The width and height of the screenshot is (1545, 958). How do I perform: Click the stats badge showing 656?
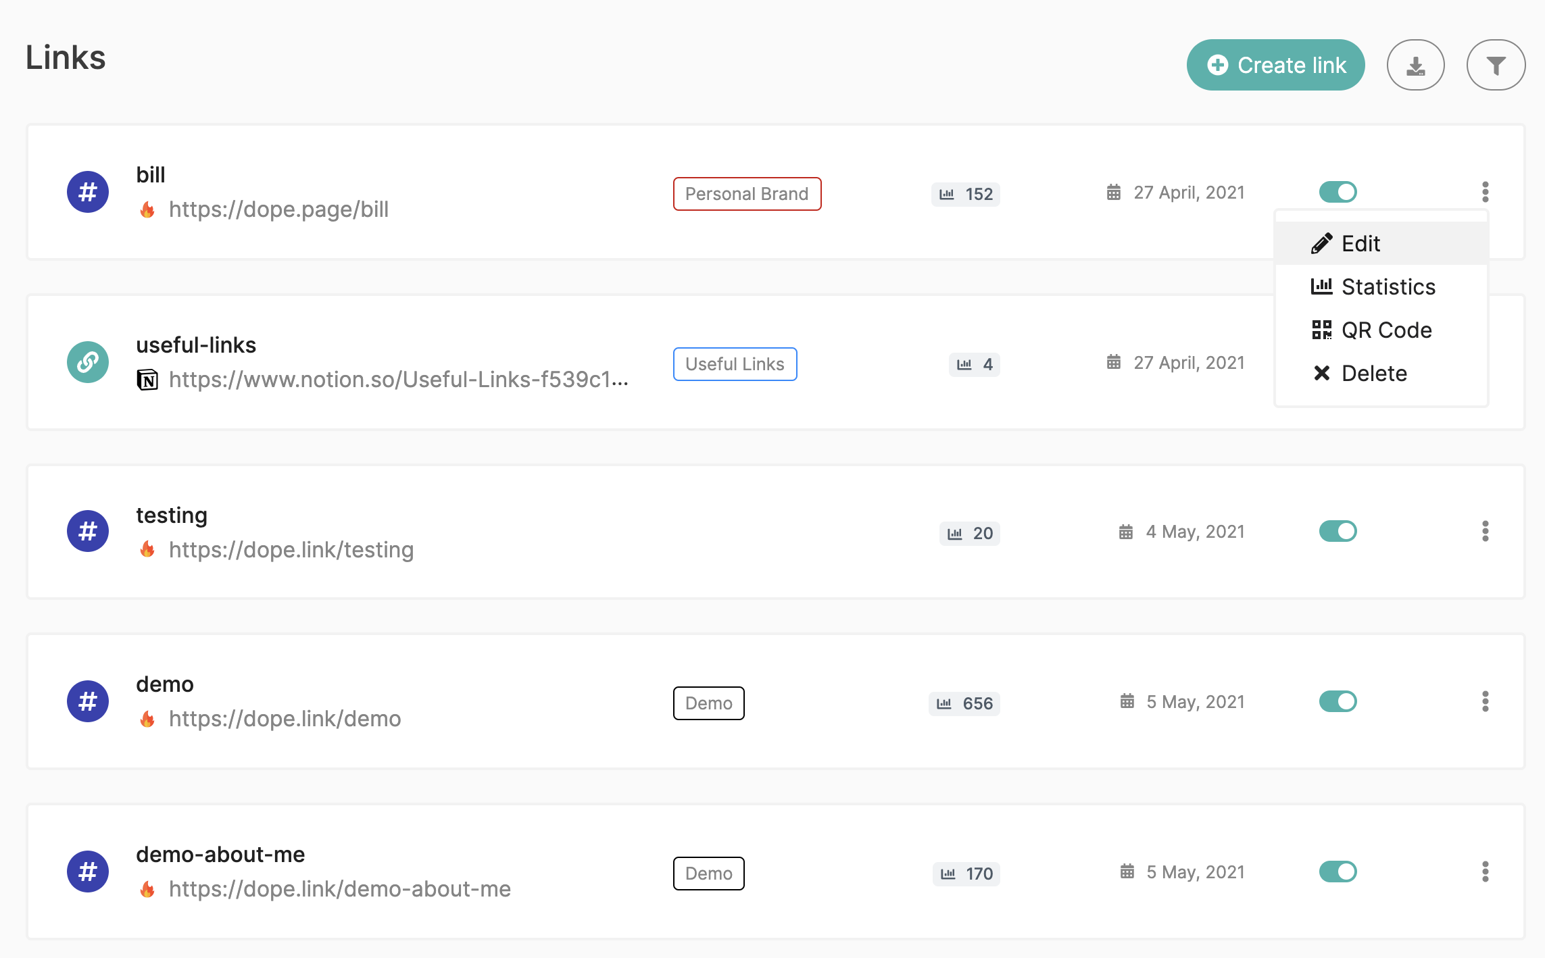point(964,703)
